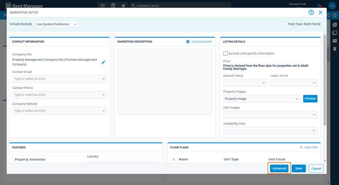Click the plus icon beside Add Item
The width and height of the screenshot is (339, 185).
click(301, 147)
